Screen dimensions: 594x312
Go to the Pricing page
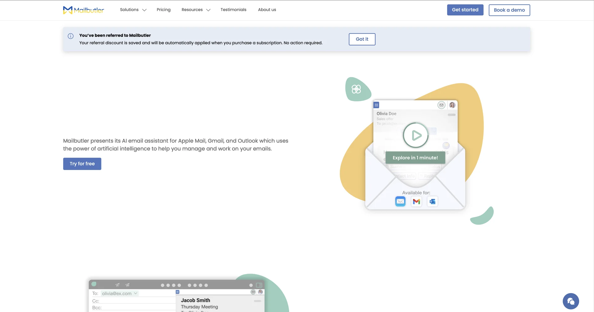164,10
